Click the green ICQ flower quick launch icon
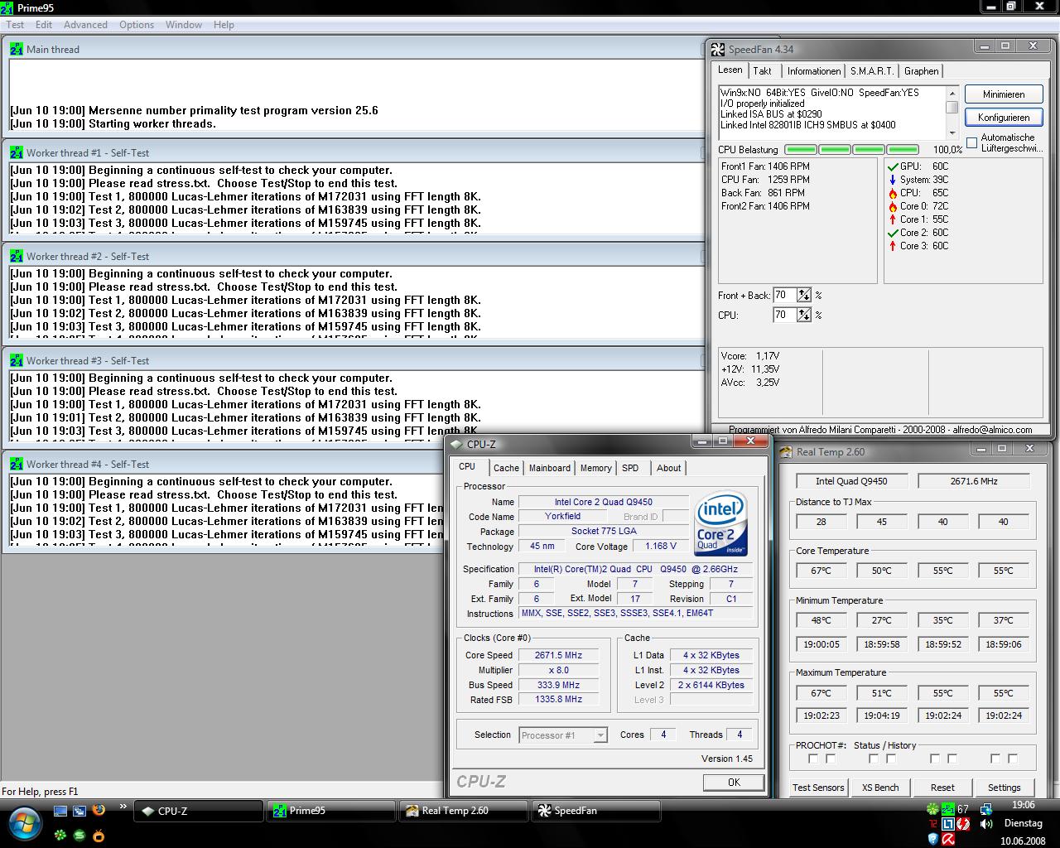1060x848 pixels. point(60,836)
